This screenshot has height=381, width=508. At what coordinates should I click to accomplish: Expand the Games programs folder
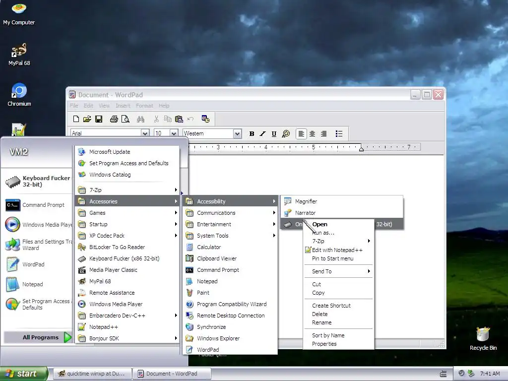pos(127,212)
